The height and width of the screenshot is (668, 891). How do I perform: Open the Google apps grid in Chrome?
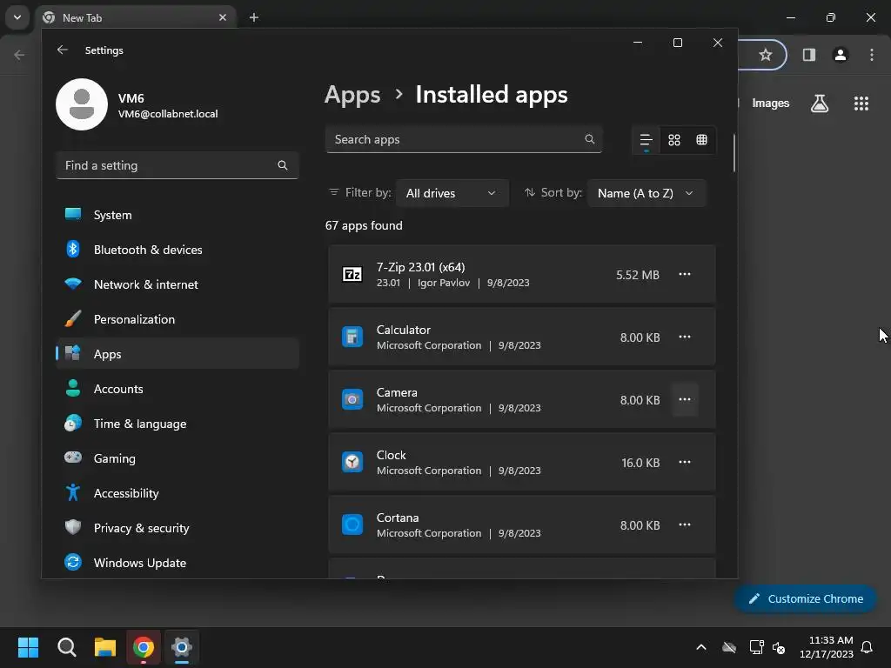861,104
